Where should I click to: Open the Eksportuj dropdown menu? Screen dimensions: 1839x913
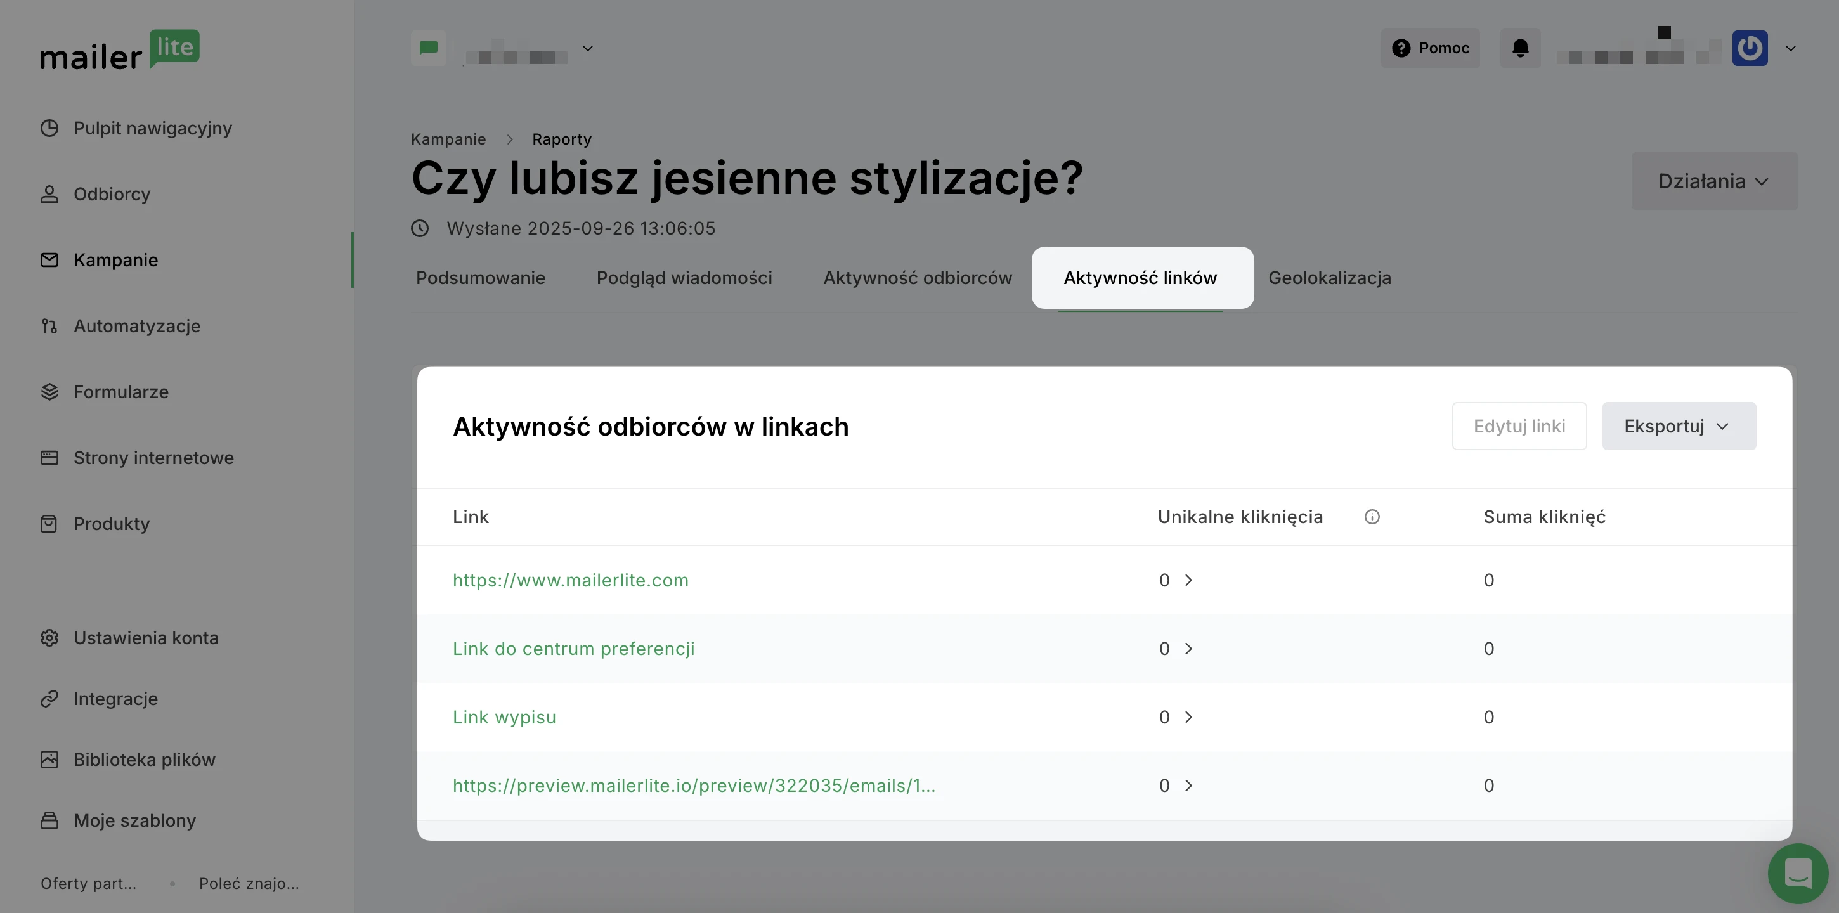1678,426
